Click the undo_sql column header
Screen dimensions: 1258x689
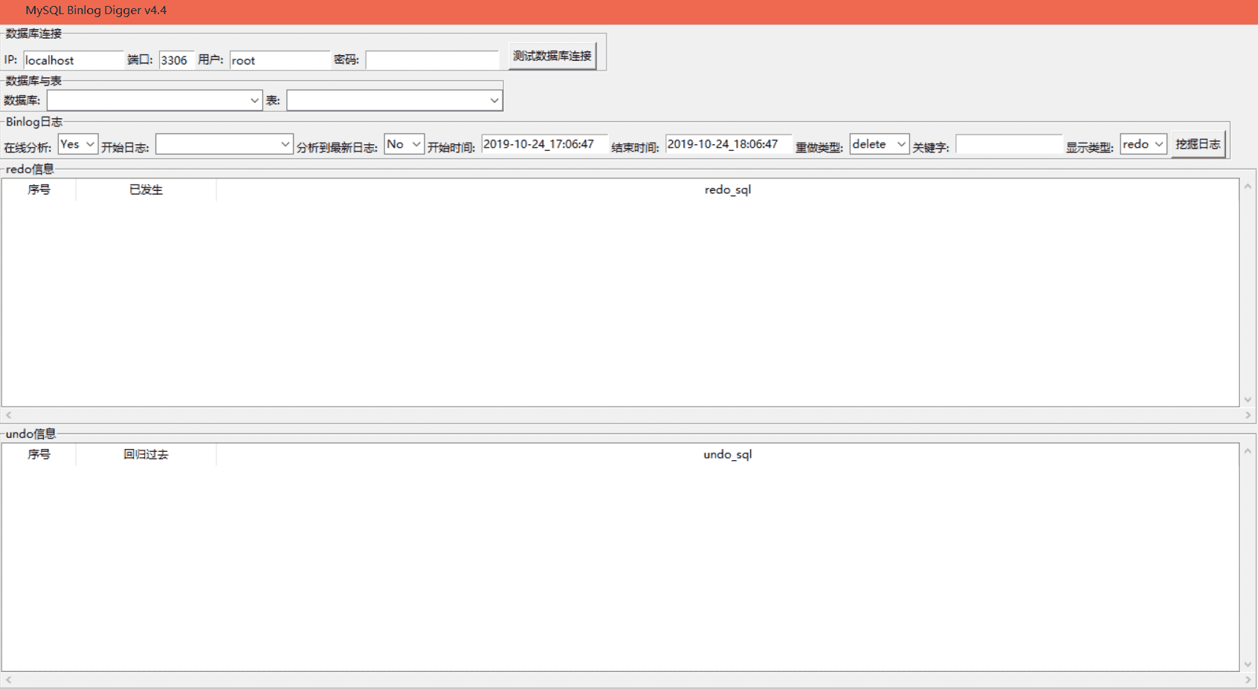(x=728, y=454)
